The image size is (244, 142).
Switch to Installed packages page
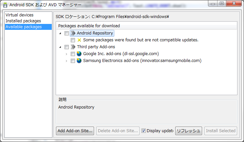[23, 21]
